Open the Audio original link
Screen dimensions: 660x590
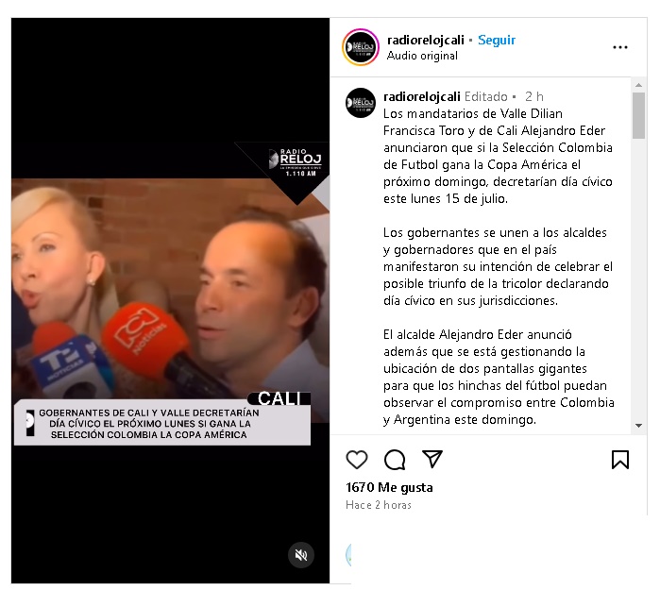(x=422, y=56)
